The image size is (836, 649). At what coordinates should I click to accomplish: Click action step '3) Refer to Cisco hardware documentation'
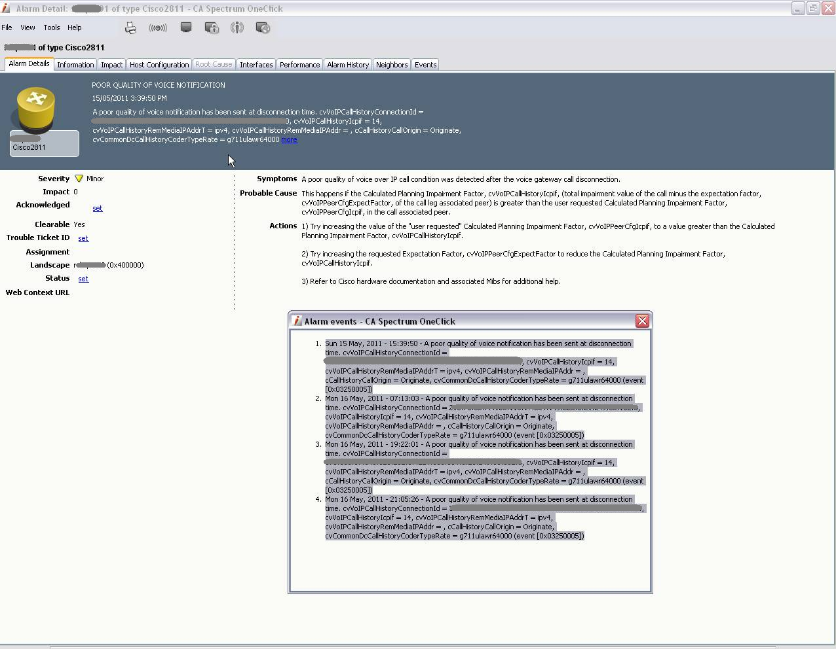(431, 281)
